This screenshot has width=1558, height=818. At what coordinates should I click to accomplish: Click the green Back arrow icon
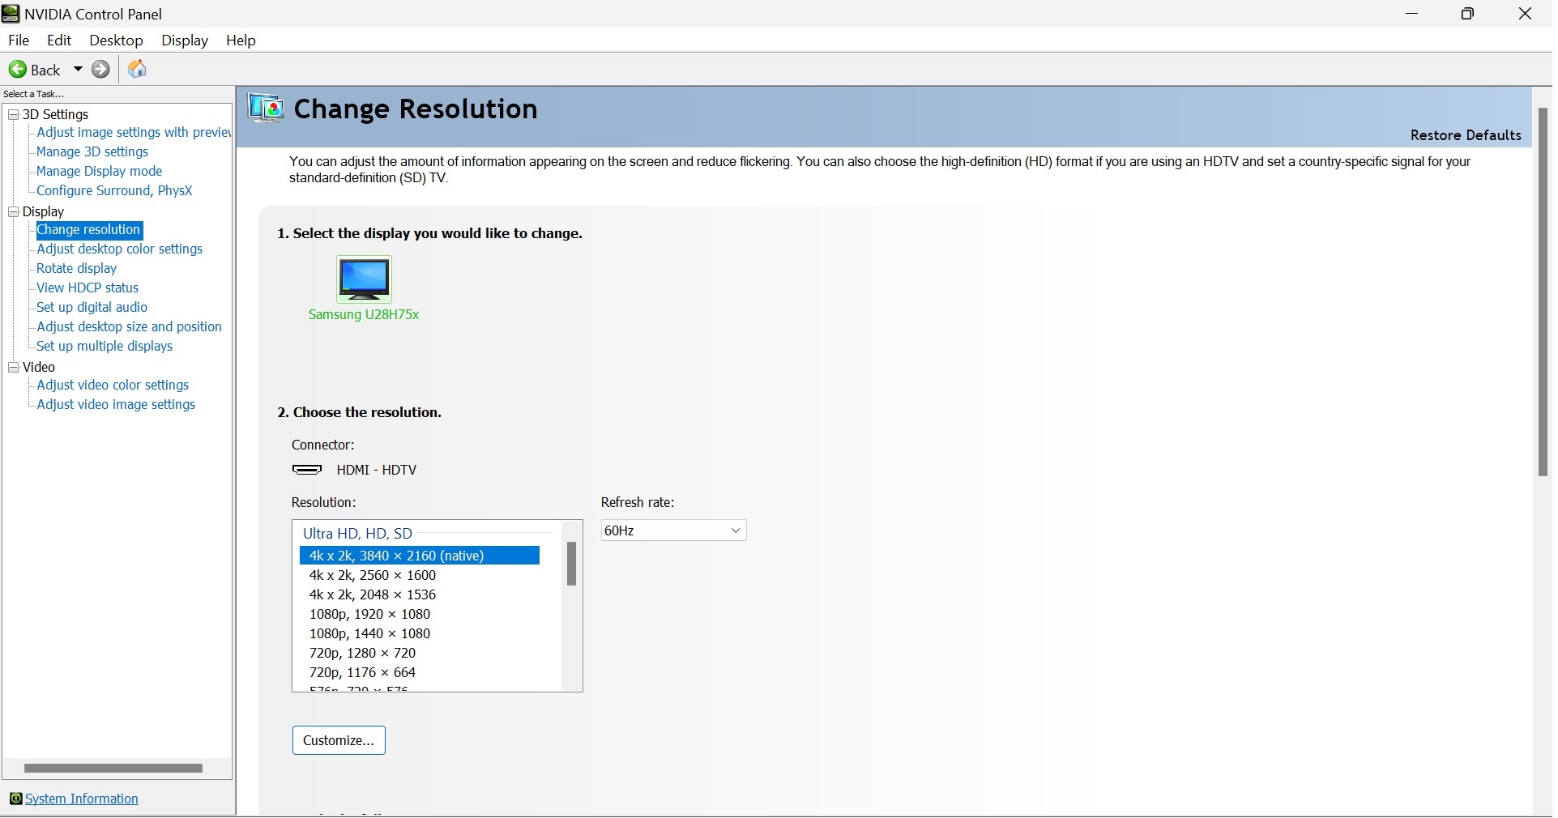click(18, 70)
